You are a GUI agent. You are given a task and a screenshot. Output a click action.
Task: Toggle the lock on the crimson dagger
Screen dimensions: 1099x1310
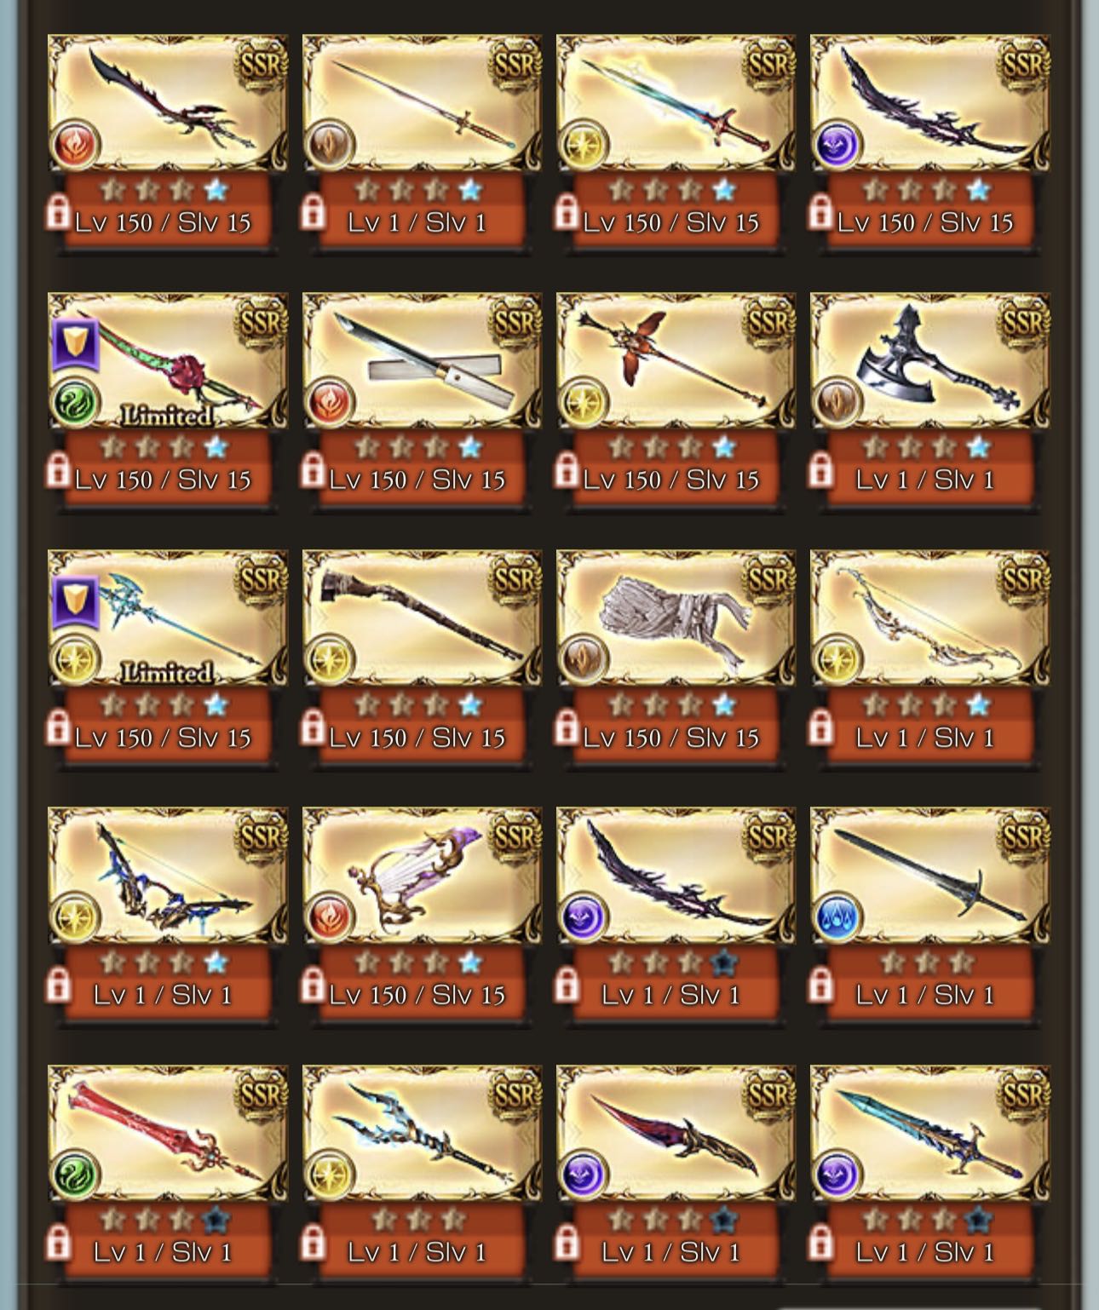pyautogui.click(x=567, y=1242)
